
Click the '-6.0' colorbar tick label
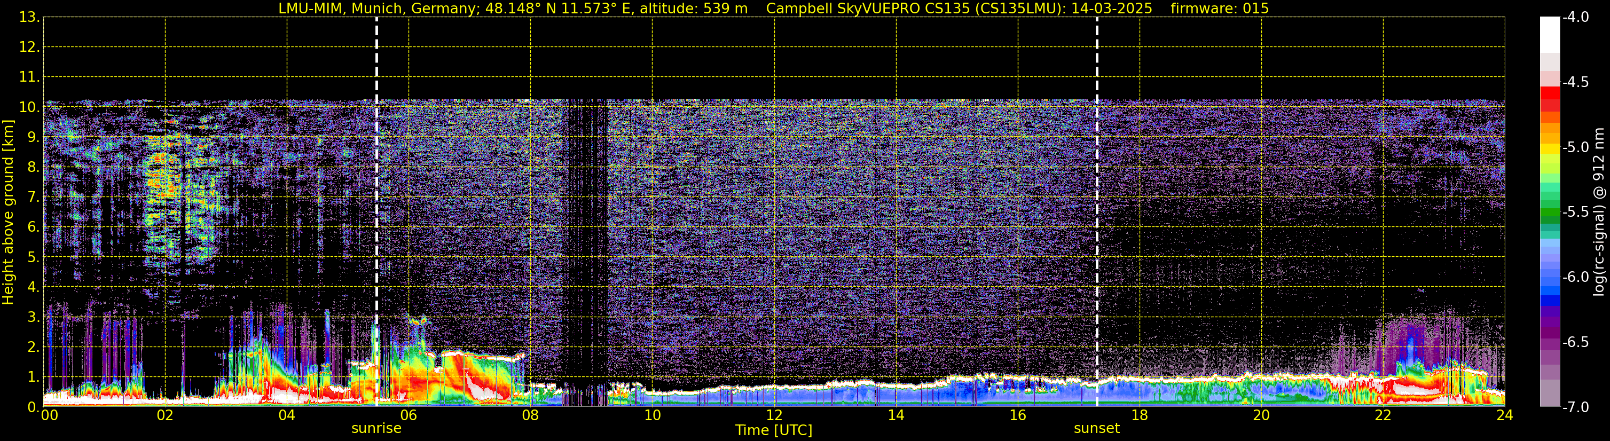click(x=1575, y=277)
